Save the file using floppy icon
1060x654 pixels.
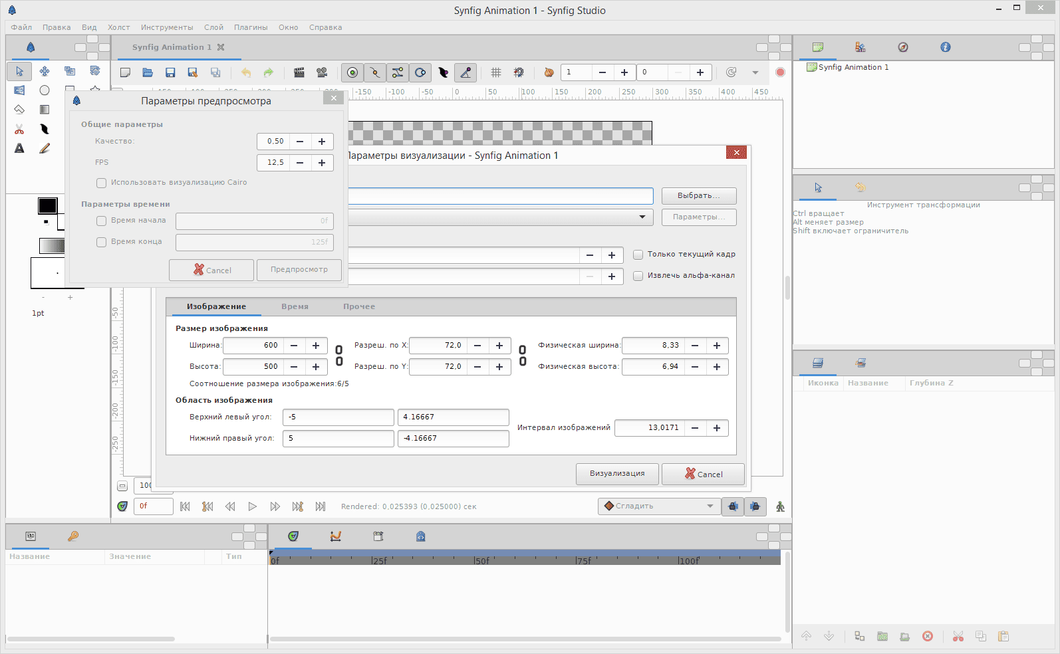(x=170, y=72)
